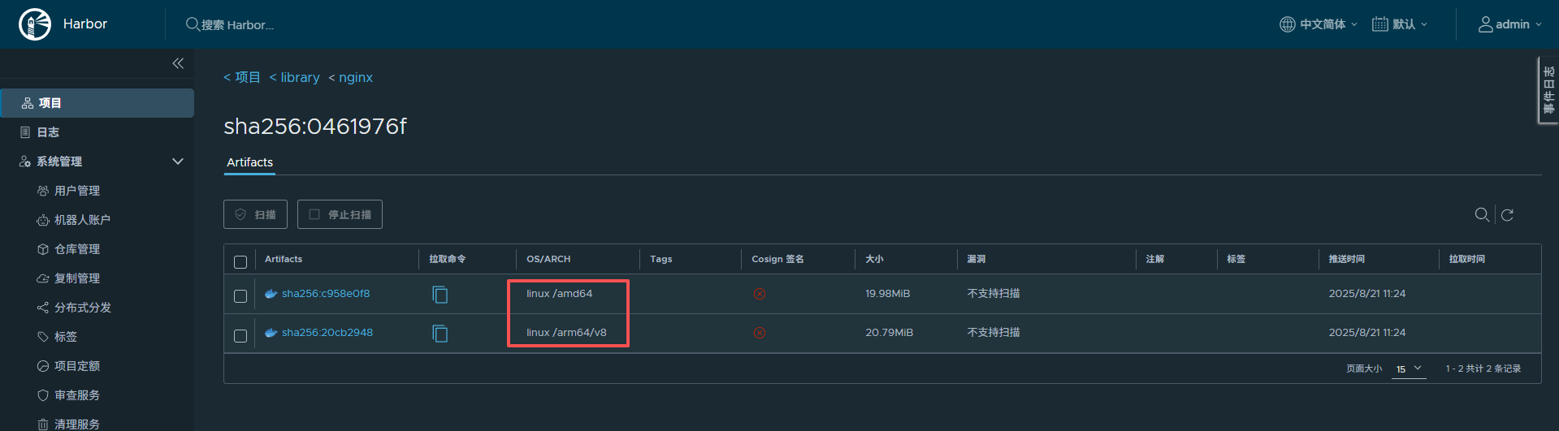Click the 项目定额 quota icon
The height and width of the screenshot is (431, 1559).
(x=43, y=366)
